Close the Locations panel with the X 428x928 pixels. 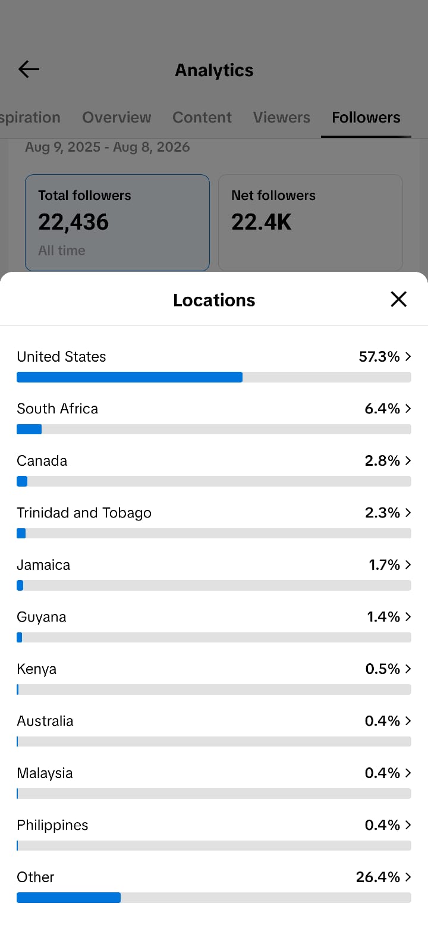(x=398, y=299)
